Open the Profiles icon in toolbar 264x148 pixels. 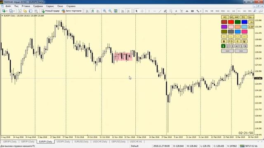click(11, 11)
